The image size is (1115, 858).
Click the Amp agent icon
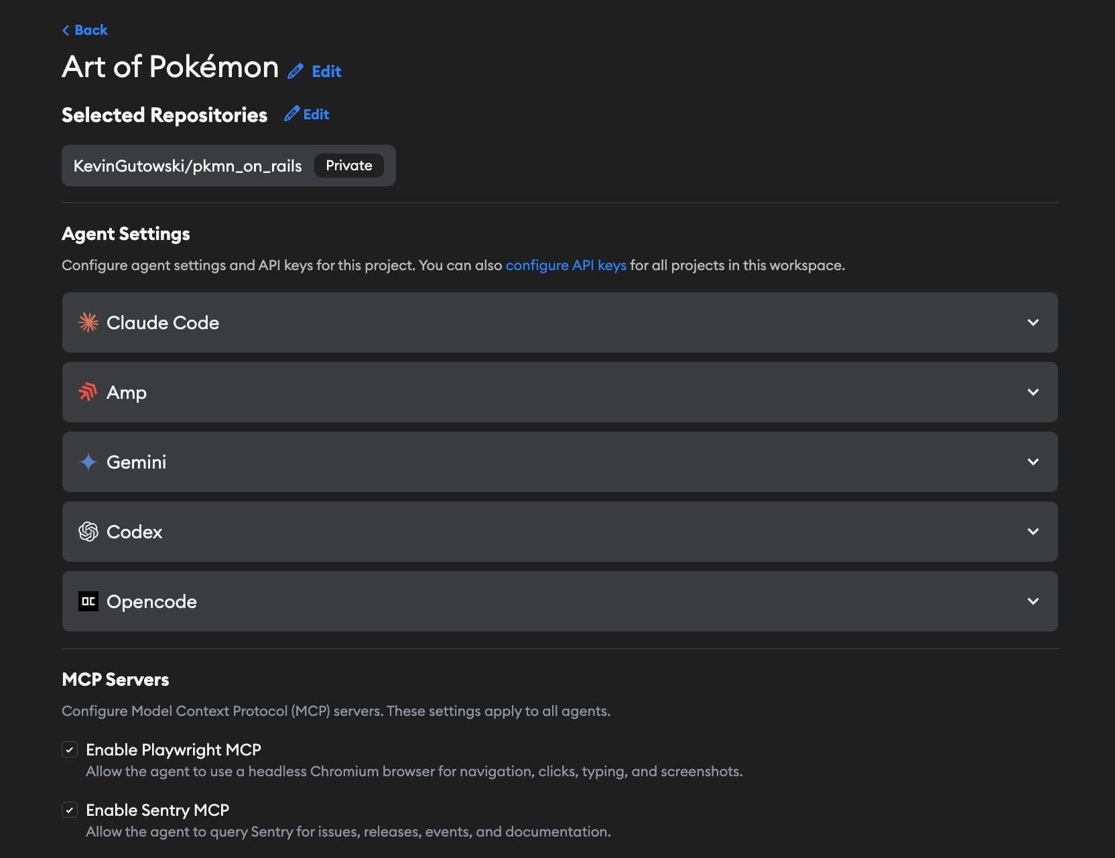pyautogui.click(x=88, y=392)
